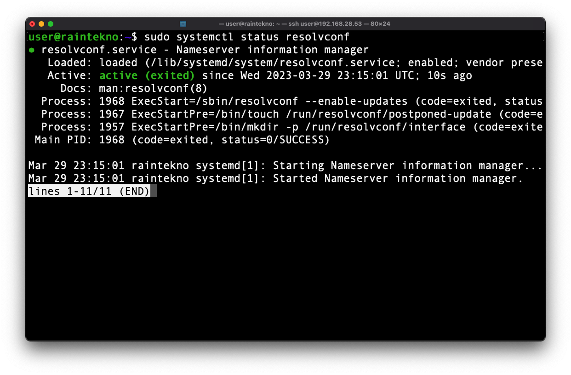Click the /lib/systemd/system/resolvconf.service path
This screenshot has height=375, width=571.
pos(250,62)
